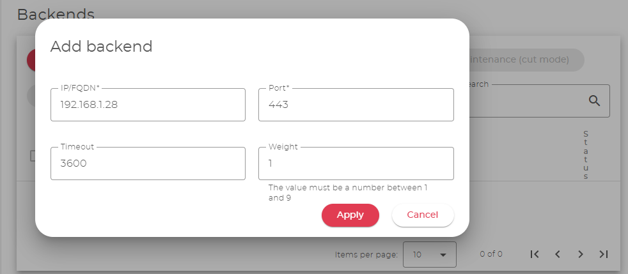Toggle the select-all checkbox in table header

pos(33,156)
